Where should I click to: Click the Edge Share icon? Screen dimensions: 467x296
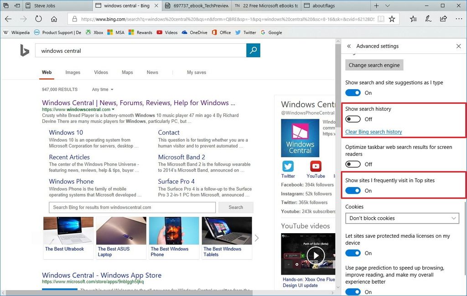tap(443, 18)
